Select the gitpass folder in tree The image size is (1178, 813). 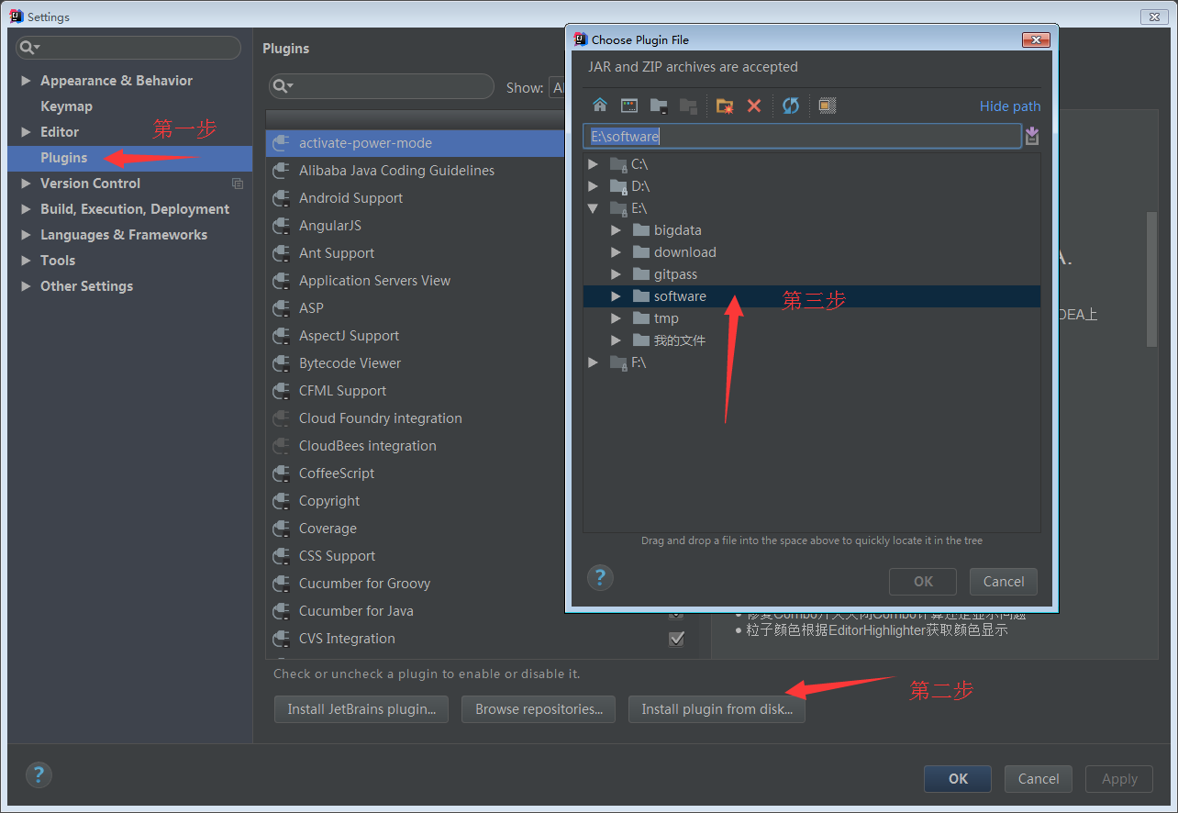click(812, 274)
